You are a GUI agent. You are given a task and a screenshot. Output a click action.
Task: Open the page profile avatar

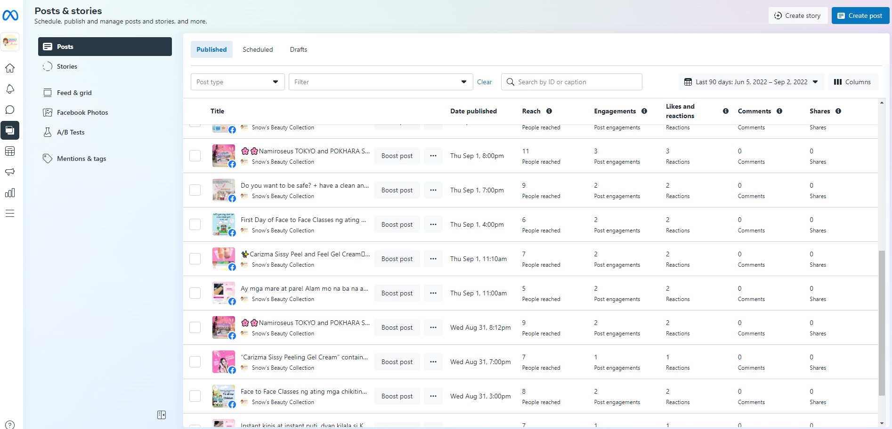pyautogui.click(x=10, y=42)
